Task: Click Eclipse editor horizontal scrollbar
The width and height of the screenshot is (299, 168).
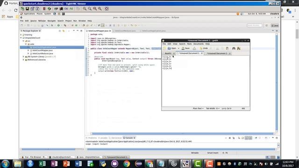Action: click(x=183, y=134)
